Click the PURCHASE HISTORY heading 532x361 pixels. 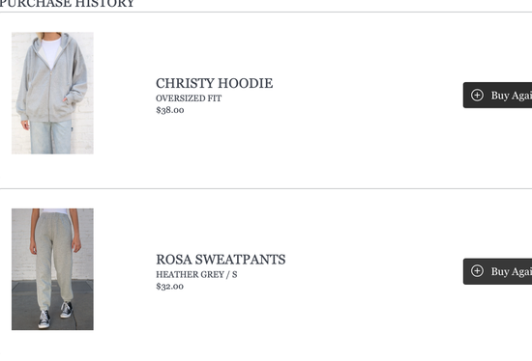click(x=67, y=4)
